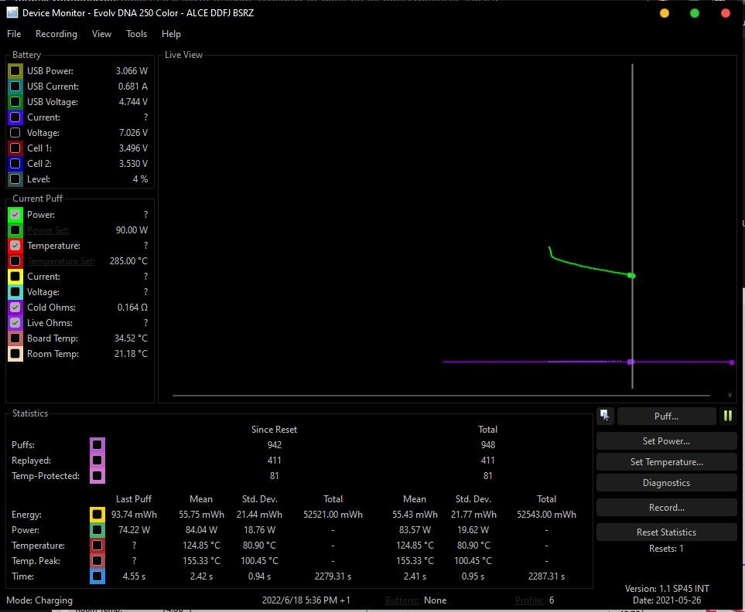Open the Recording menu
The width and height of the screenshot is (745, 612).
[x=56, y=34]
